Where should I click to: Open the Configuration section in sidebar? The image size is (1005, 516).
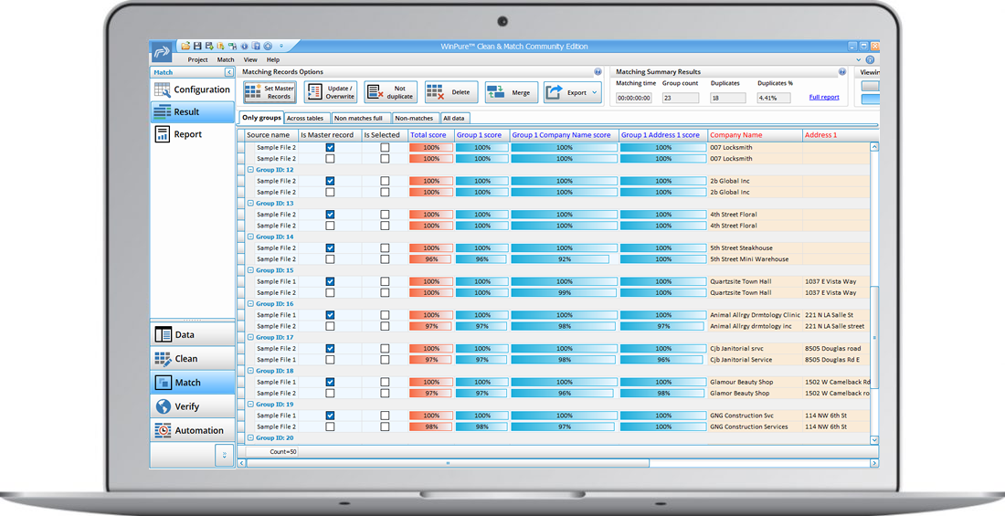[x=192, y=90]
